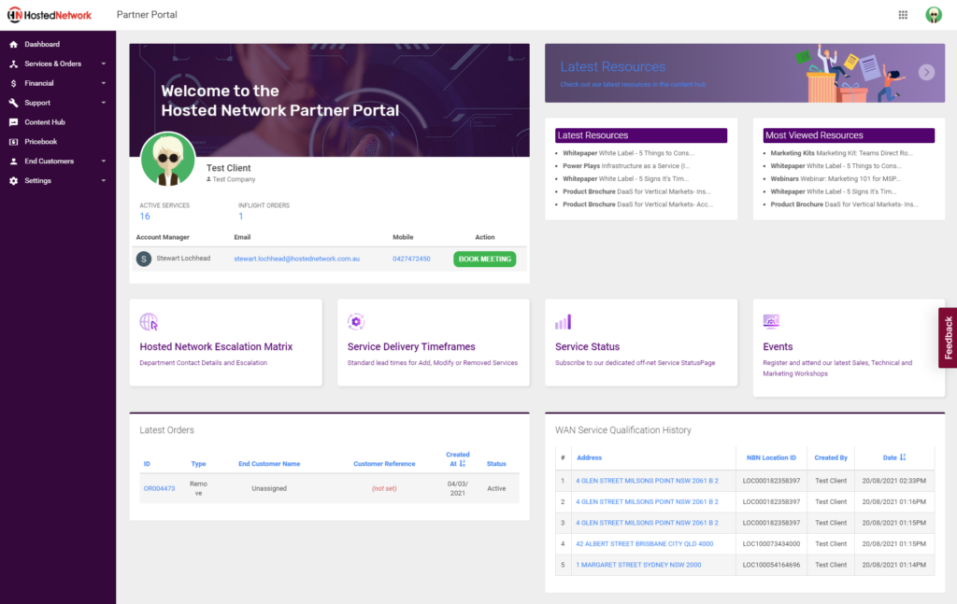Select Financial in the sidebar

click(x=39, y=83)
